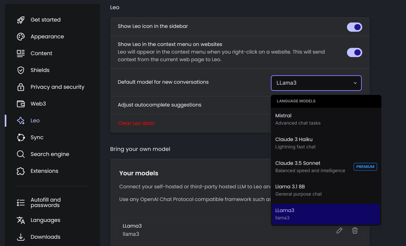Toggle Show Leo icon in the sidebar
This screenshot has width=406, height=246.
point(354,27)
